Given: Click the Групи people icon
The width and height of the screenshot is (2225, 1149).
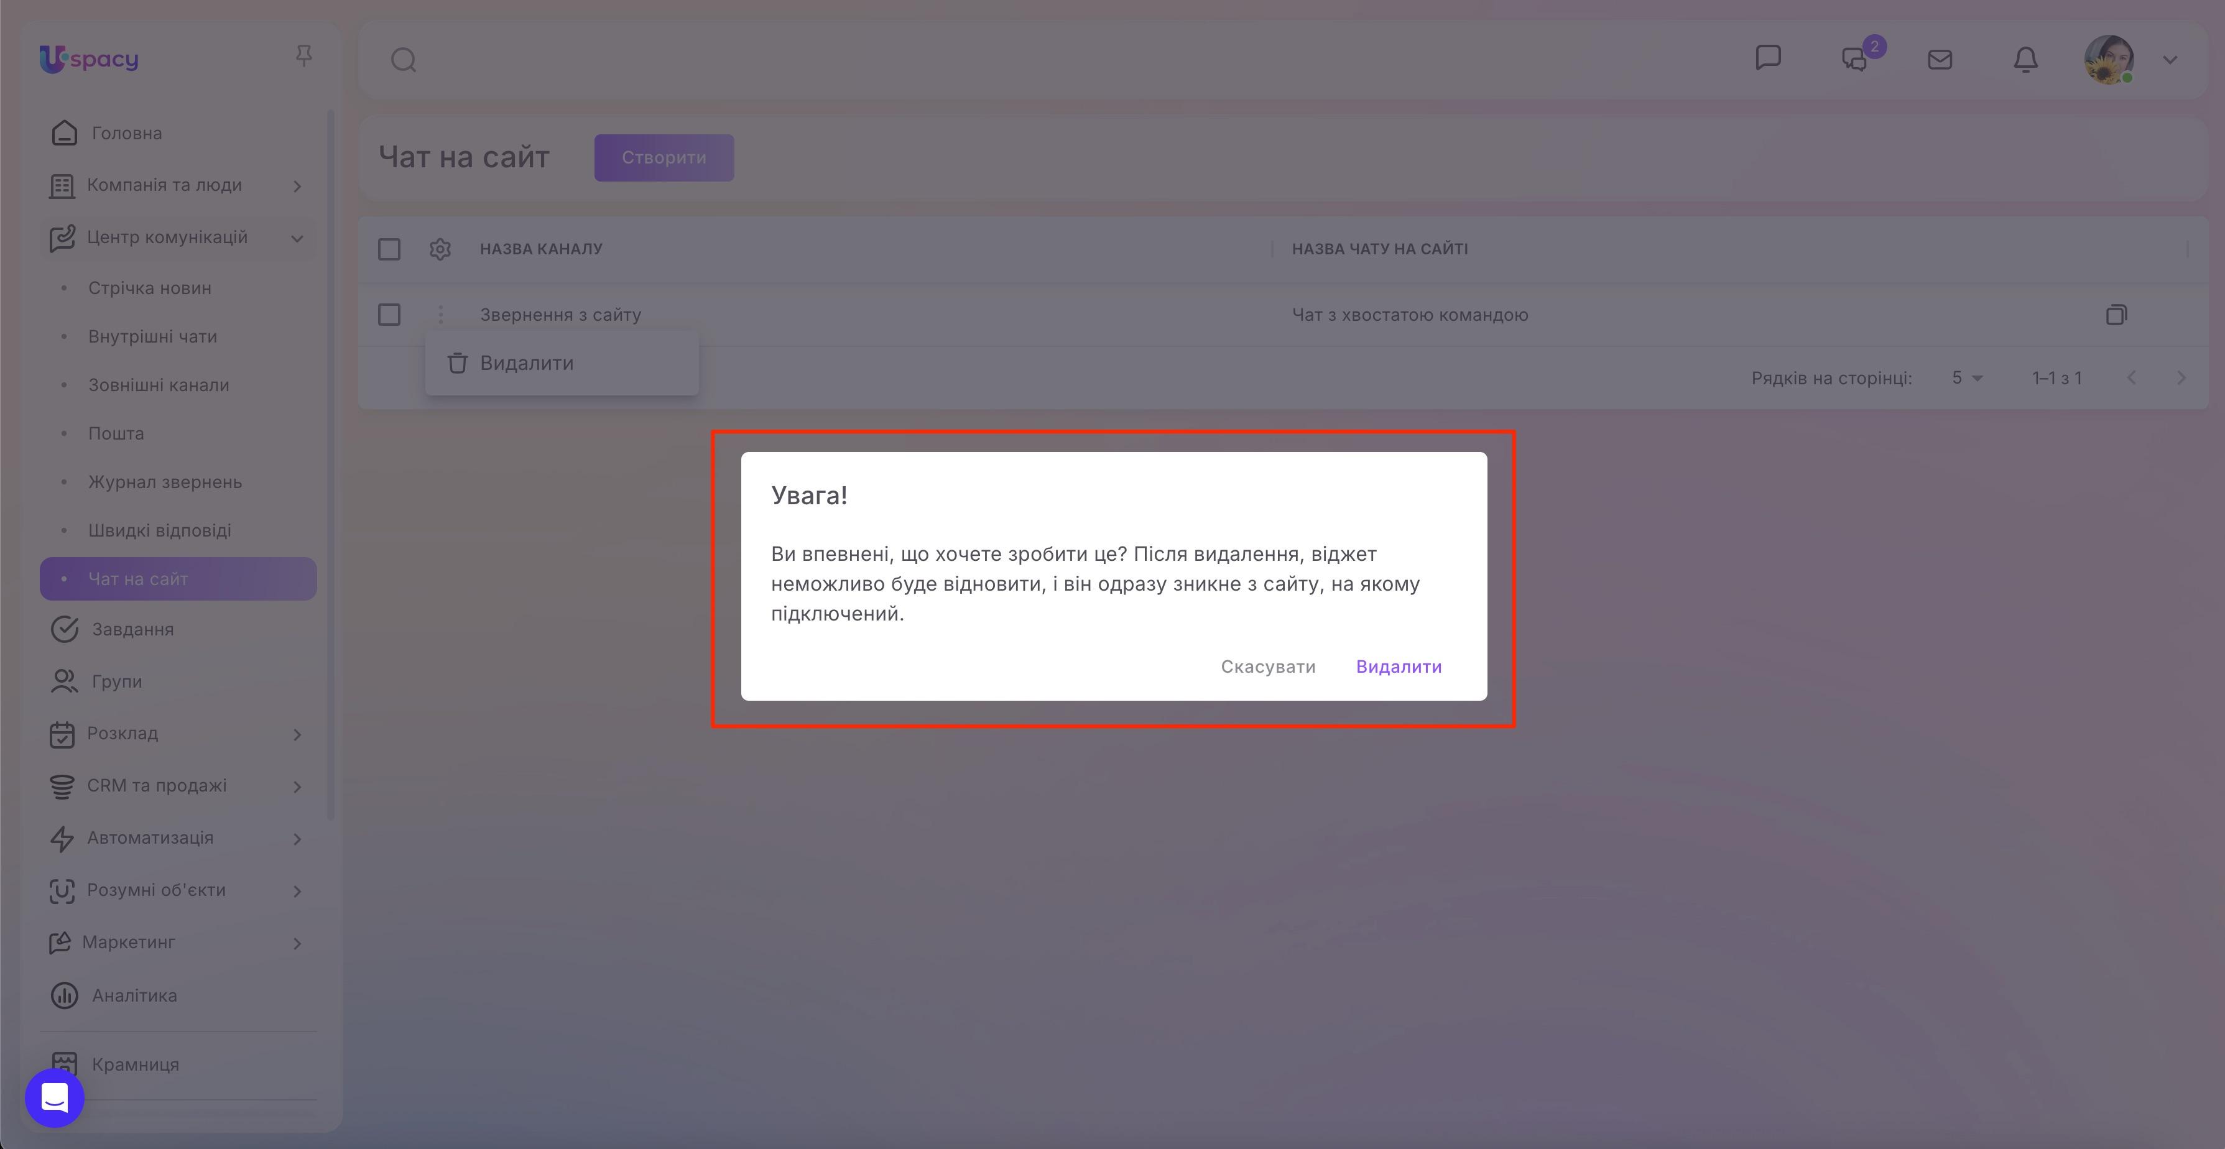Looking at the screenshot, I should pyautogui.click(x=64, y=681).
